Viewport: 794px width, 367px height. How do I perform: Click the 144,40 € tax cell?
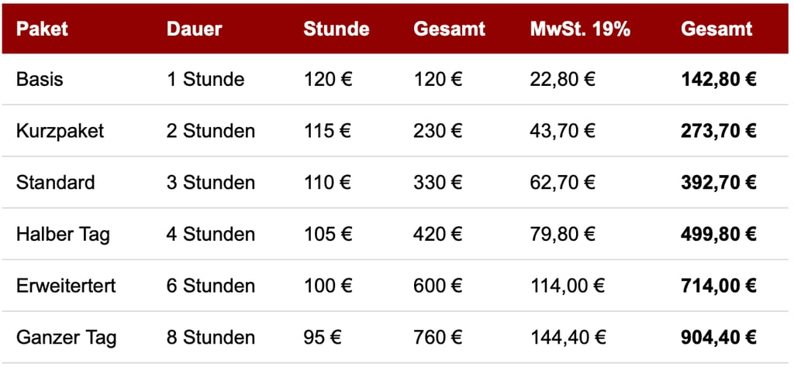click(568, 338)
